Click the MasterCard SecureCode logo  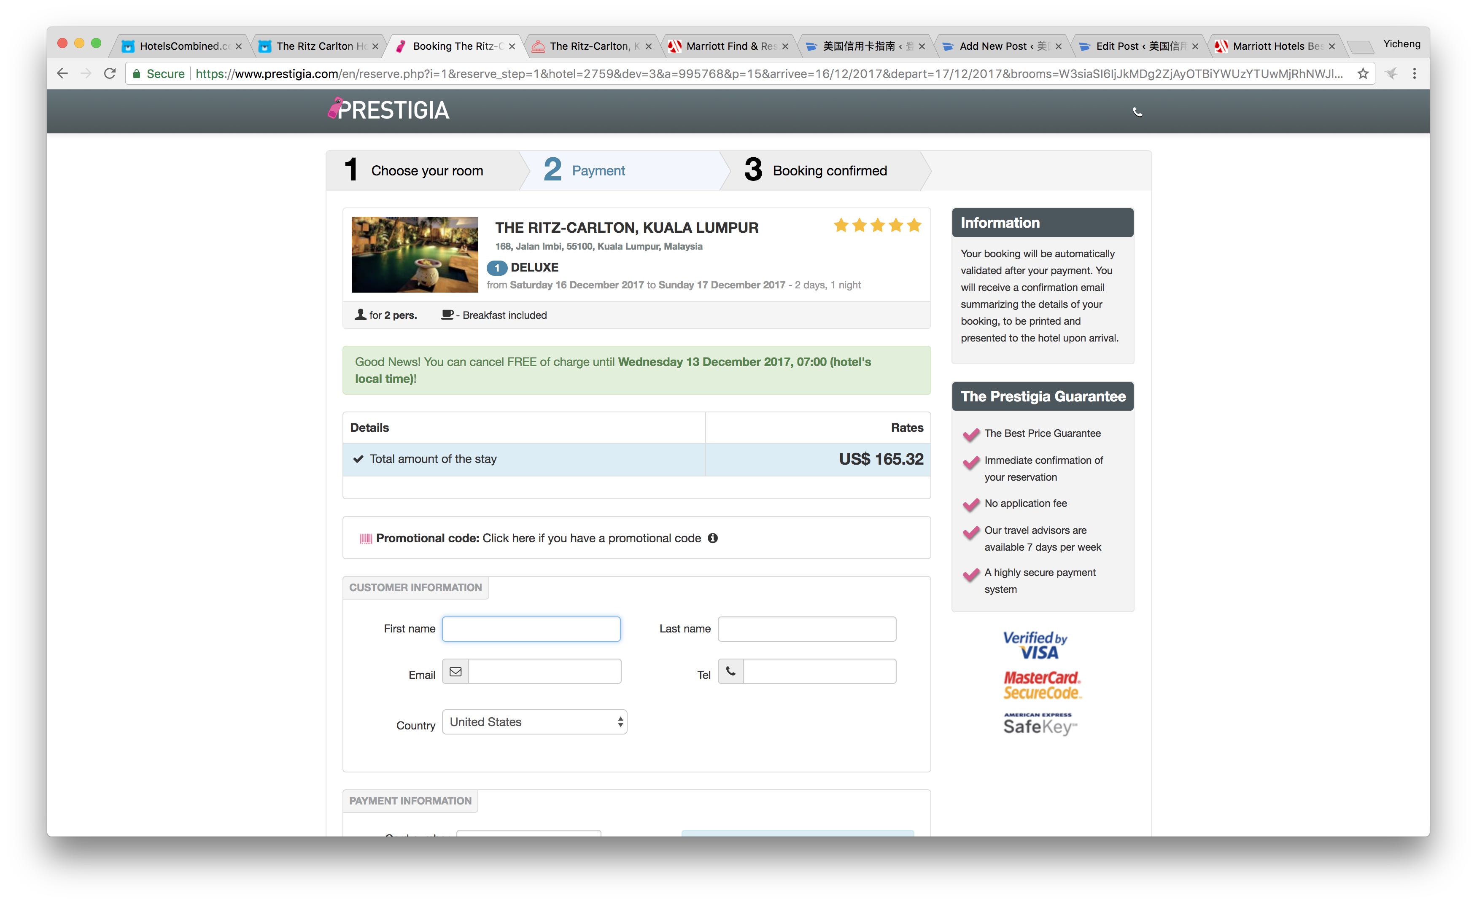point(1043,685)
